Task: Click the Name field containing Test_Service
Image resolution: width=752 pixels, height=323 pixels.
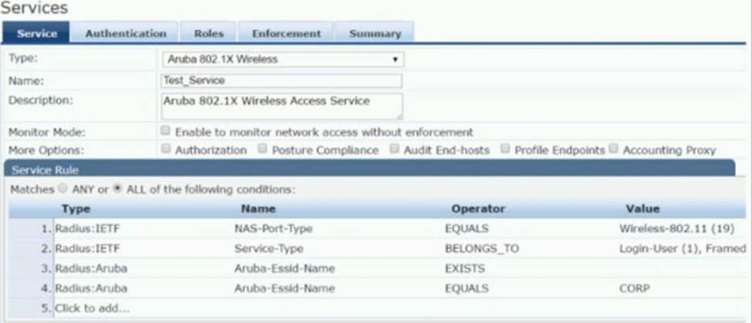Action: pos(282,81)
